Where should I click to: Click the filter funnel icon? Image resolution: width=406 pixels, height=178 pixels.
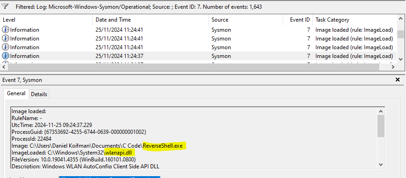[x=5, y=7]
